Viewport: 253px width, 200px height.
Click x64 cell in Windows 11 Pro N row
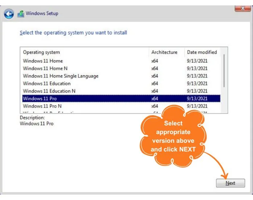154,106
